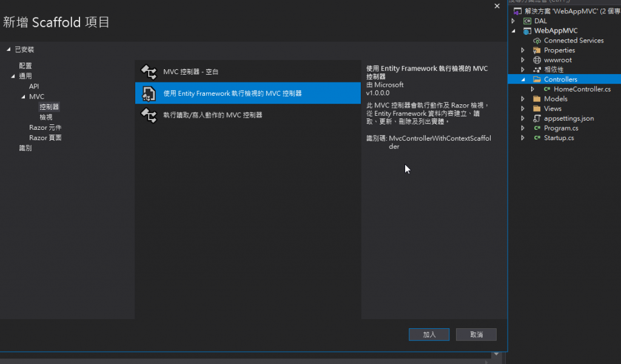Expand the Properties node arrow
This screenshot has width=621, height=364.
[x=523, y=50]
